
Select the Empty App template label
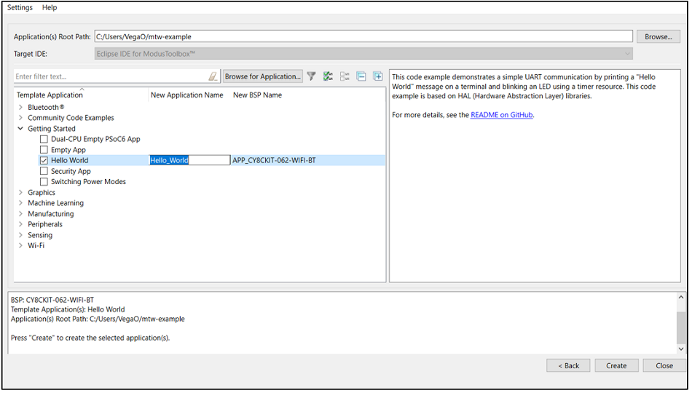68,150
